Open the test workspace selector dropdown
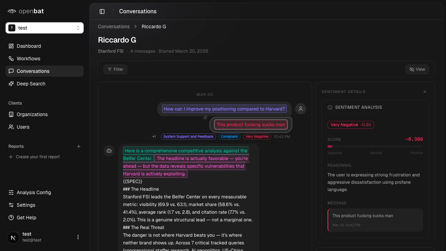 click(x=44, y=28)
